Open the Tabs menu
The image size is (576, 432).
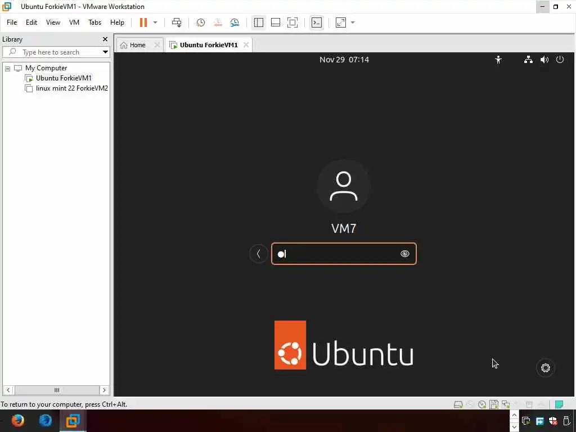click(94, 22)
